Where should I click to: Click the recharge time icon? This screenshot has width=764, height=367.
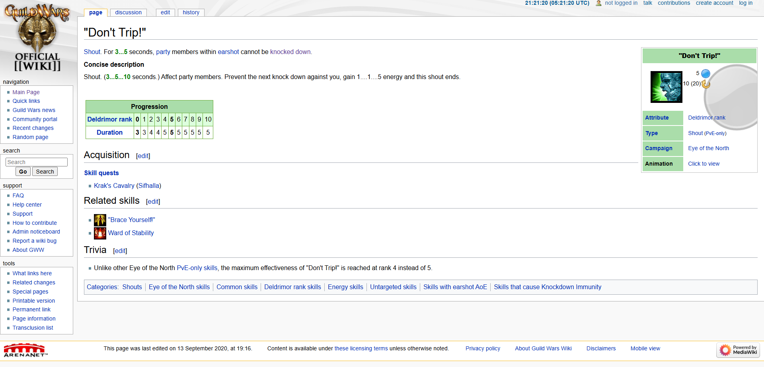706,84
